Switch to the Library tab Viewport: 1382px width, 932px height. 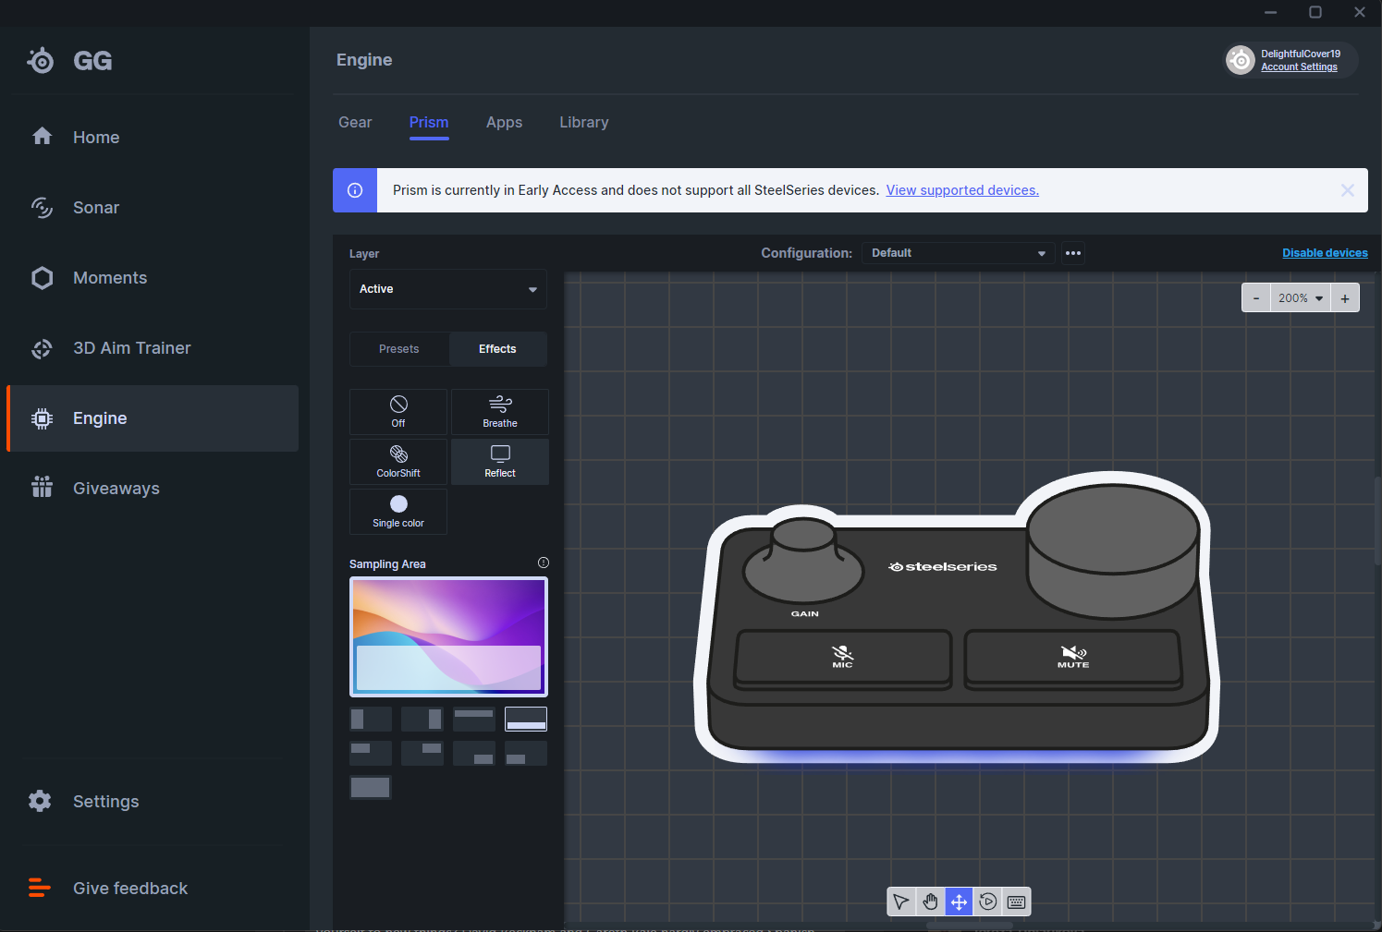tap(584, 122)
